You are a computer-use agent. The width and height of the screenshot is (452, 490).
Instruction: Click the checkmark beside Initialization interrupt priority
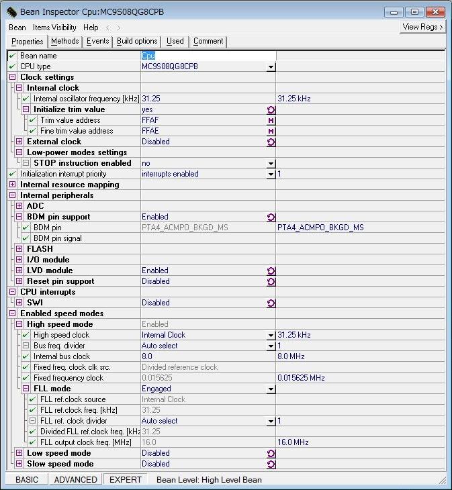pos(12,174)
